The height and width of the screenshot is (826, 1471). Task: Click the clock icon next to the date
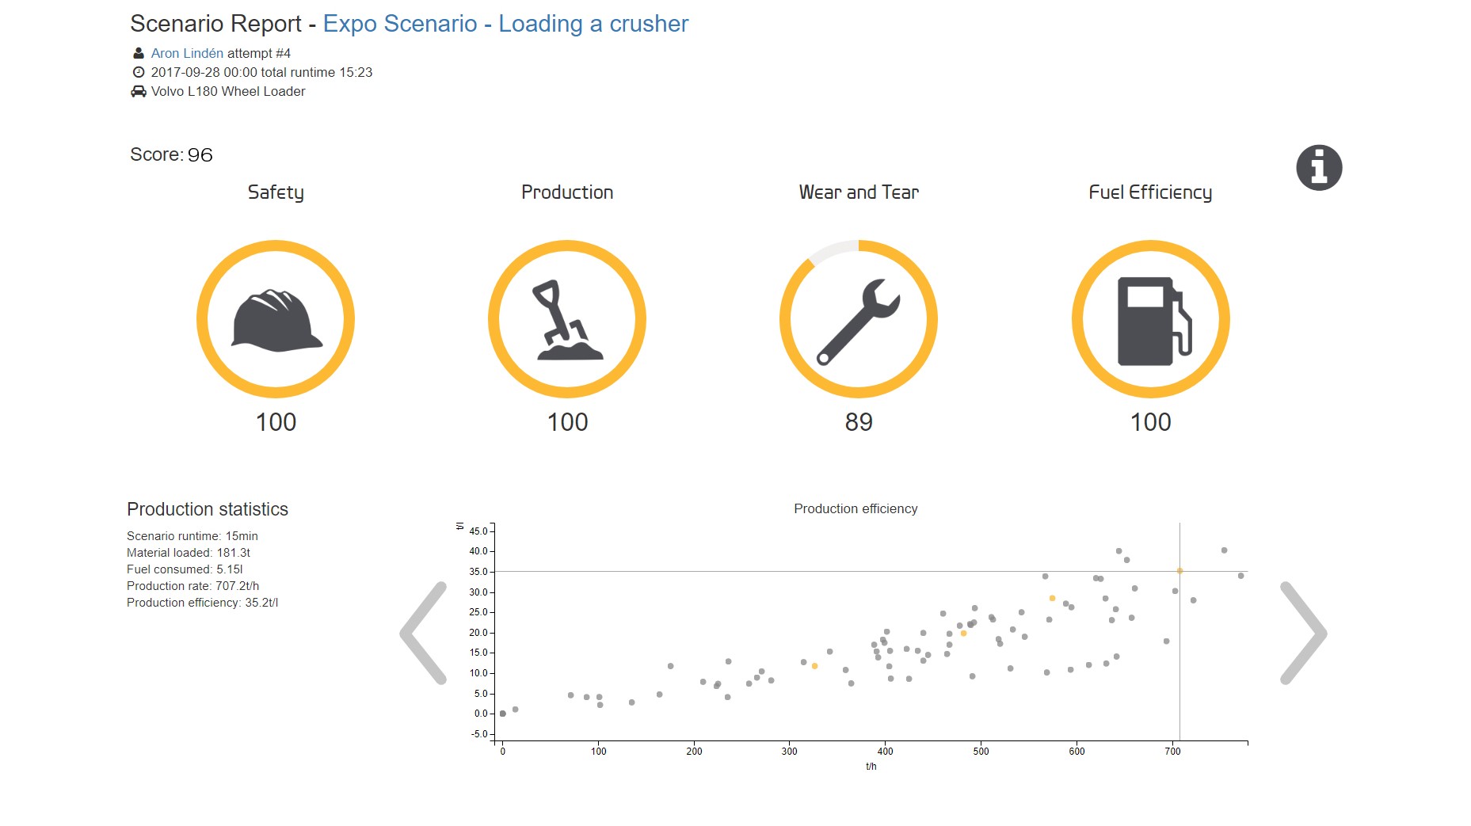point(139,72)
